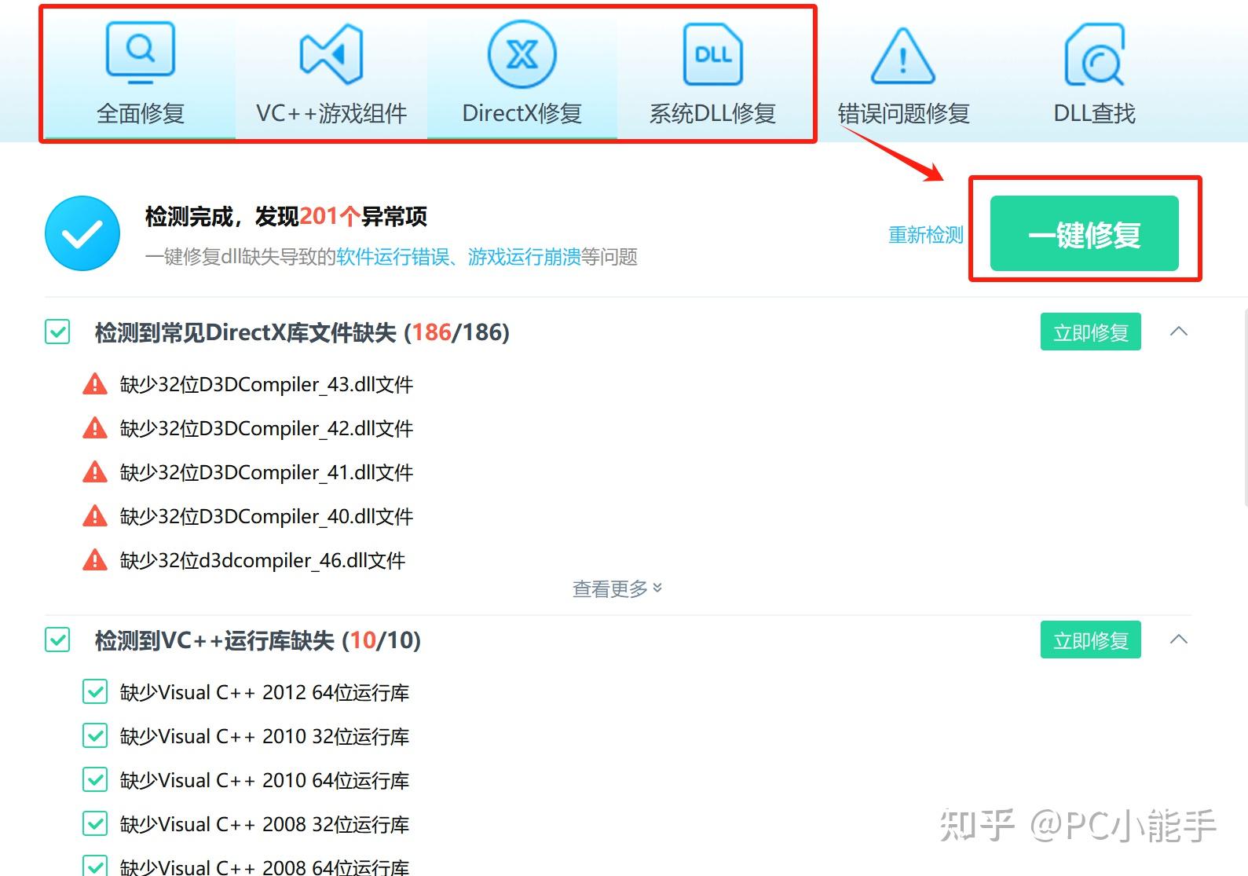Click text 缺少Visual C++ 2010 32位运行库
The width and height of the screenshot is (1248, 876).
[265, 736]
